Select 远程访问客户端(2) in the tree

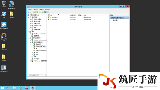coord(41,46)
